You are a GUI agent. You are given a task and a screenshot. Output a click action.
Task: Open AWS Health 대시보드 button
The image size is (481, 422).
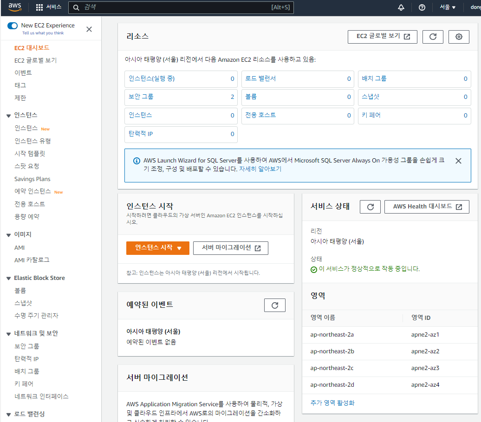[427, 207]
